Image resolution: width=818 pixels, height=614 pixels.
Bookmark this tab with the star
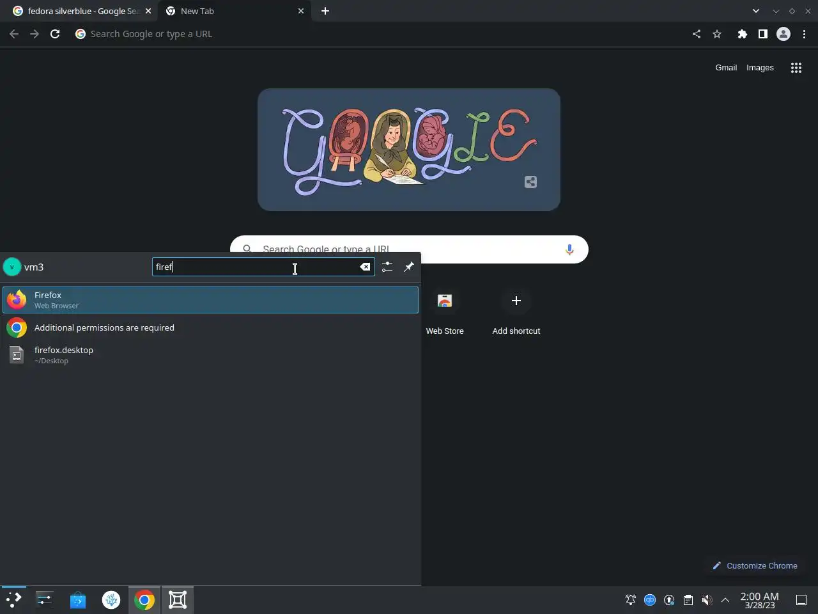click(x=717, y=34)
